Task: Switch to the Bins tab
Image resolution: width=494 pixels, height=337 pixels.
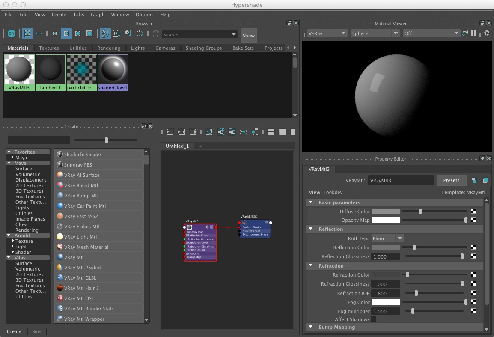Action: tap(36, 331)
